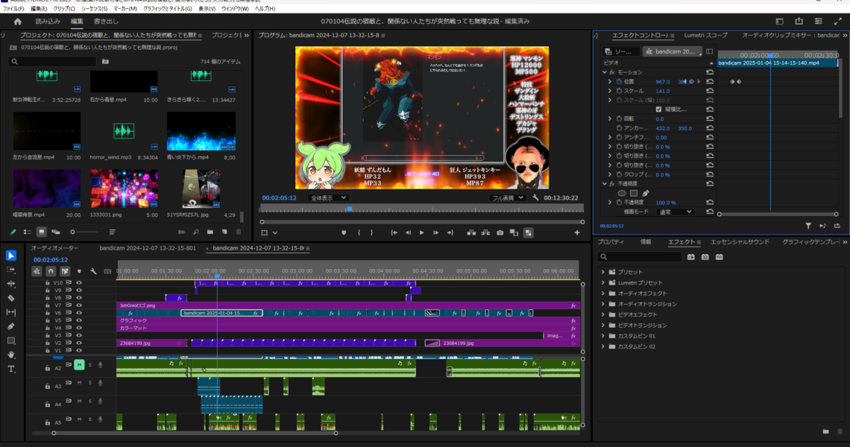
Task: Select the Selection tool arrow
Action: coord(11,256)
